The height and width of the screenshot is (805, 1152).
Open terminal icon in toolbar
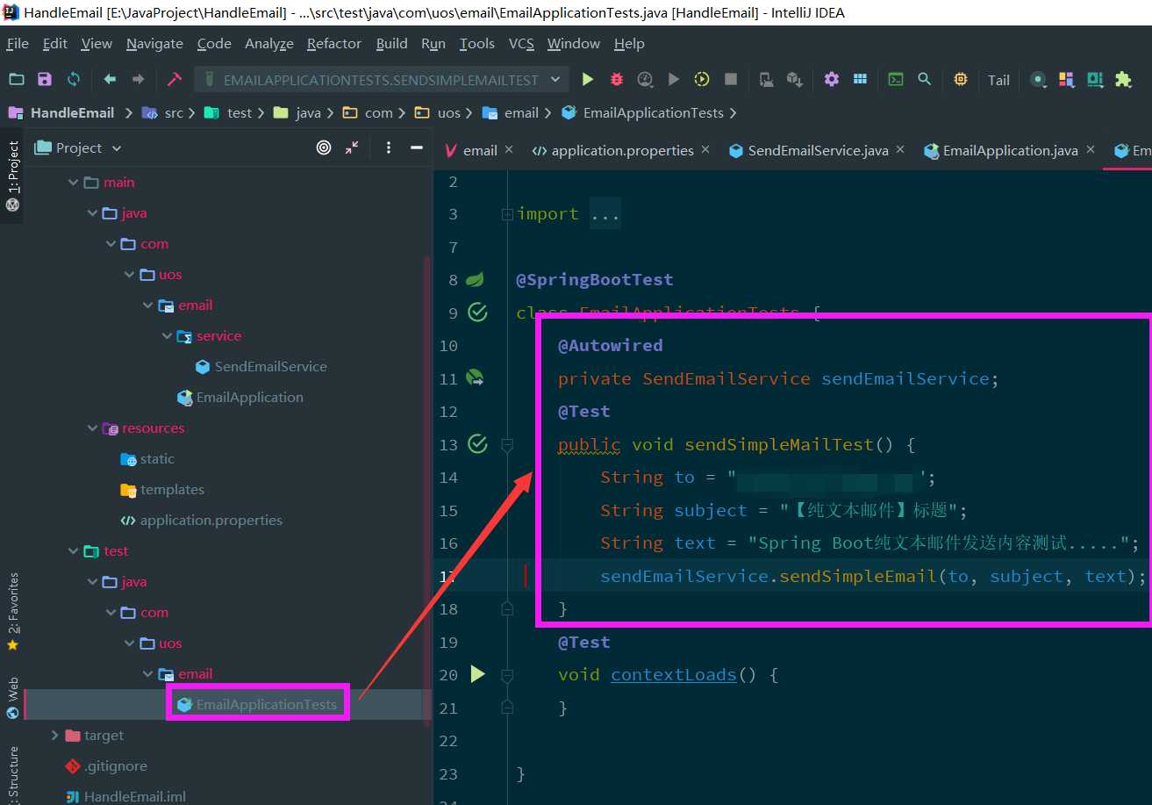tap(896, 79)
